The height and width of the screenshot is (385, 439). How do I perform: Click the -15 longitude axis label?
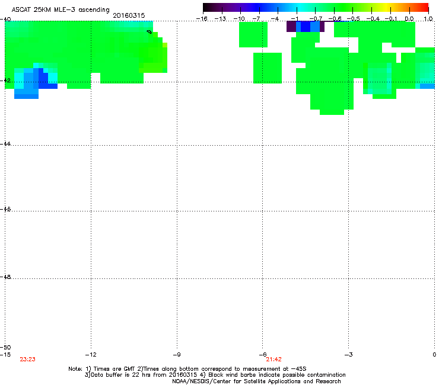[x=5, y=355]
